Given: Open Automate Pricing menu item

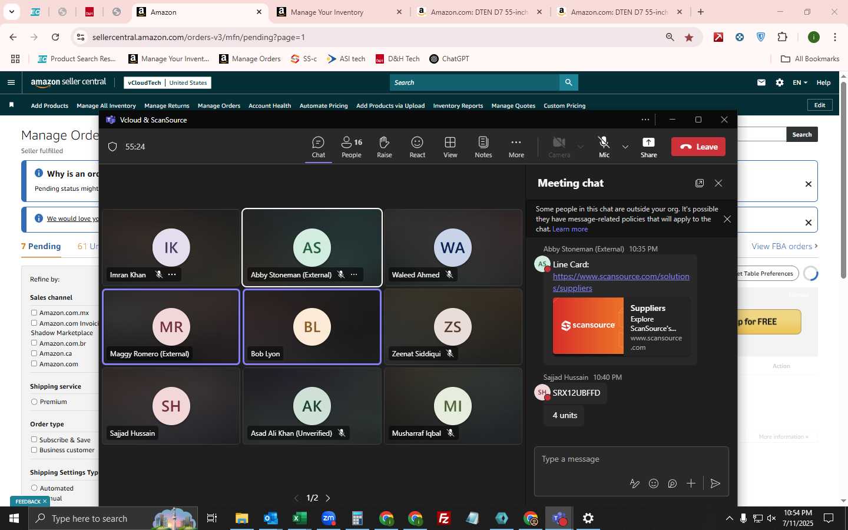Looking at the screenshot, I should 324,106.
